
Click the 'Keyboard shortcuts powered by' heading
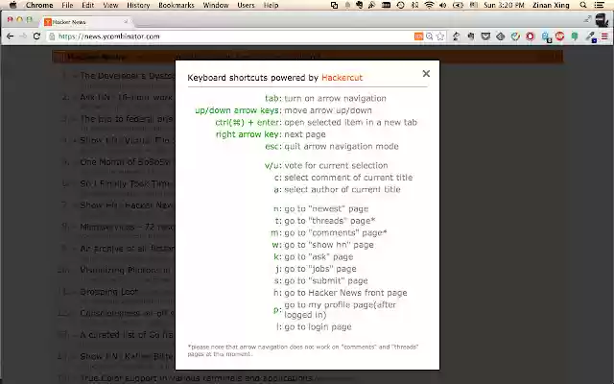tap(253, 78)
